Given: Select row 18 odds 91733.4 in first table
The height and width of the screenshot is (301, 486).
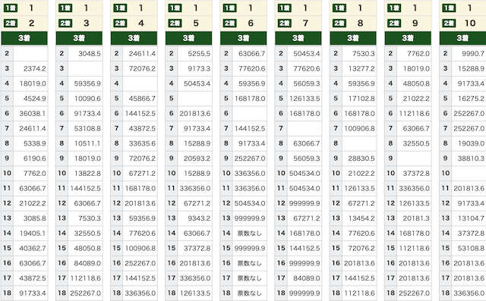Looking at the screenshot, I should coord(33,293).
